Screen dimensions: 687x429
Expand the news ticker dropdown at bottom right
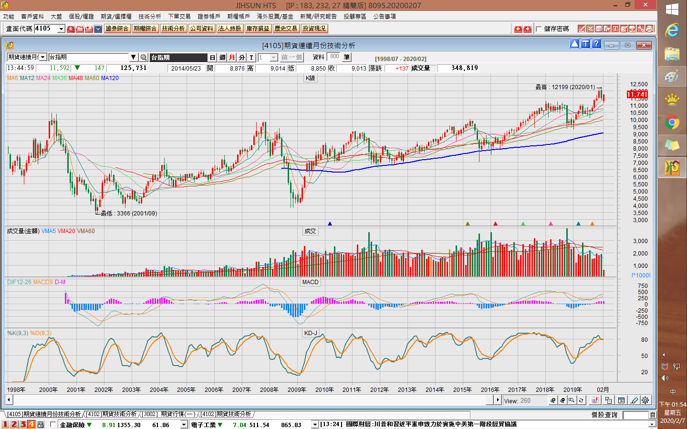[x=652, y=424]
